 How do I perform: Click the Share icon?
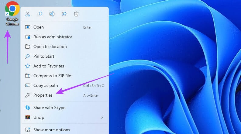(x=64, y=14)
